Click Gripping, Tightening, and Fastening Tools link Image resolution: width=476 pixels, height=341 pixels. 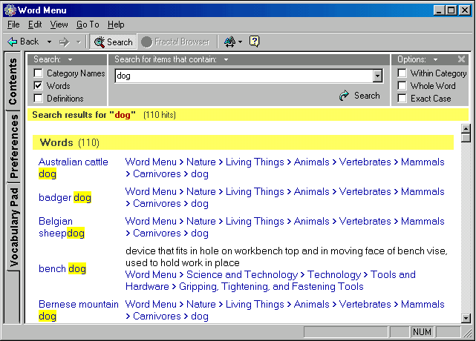pyautogui.click(x=271, y=286)
